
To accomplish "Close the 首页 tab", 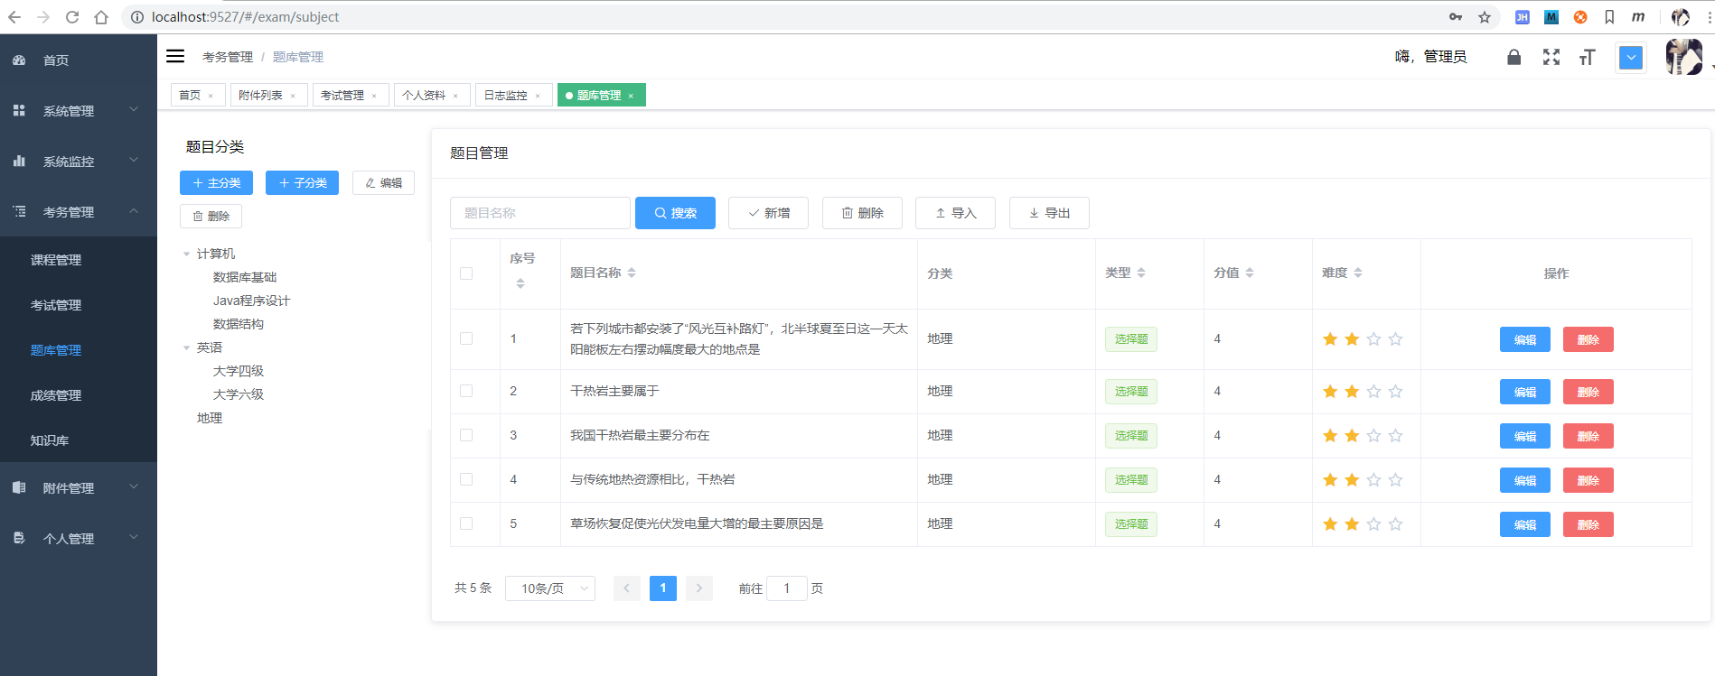I will click(x=211, y=96).
